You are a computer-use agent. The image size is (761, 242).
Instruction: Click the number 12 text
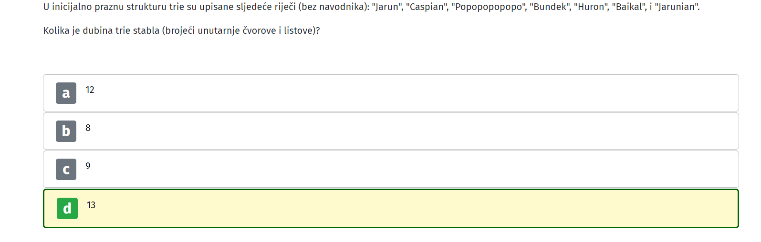tap(90, 90)
